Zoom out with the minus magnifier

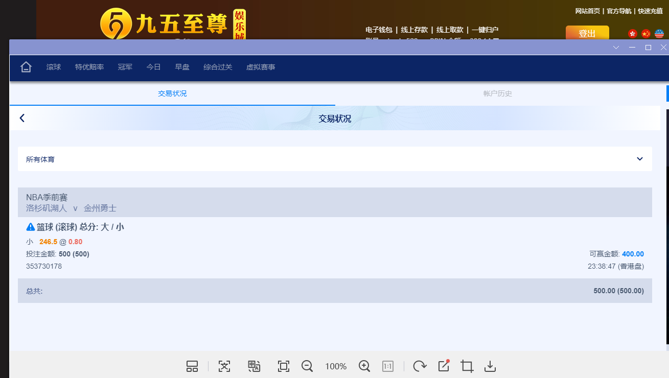(307, 366)
